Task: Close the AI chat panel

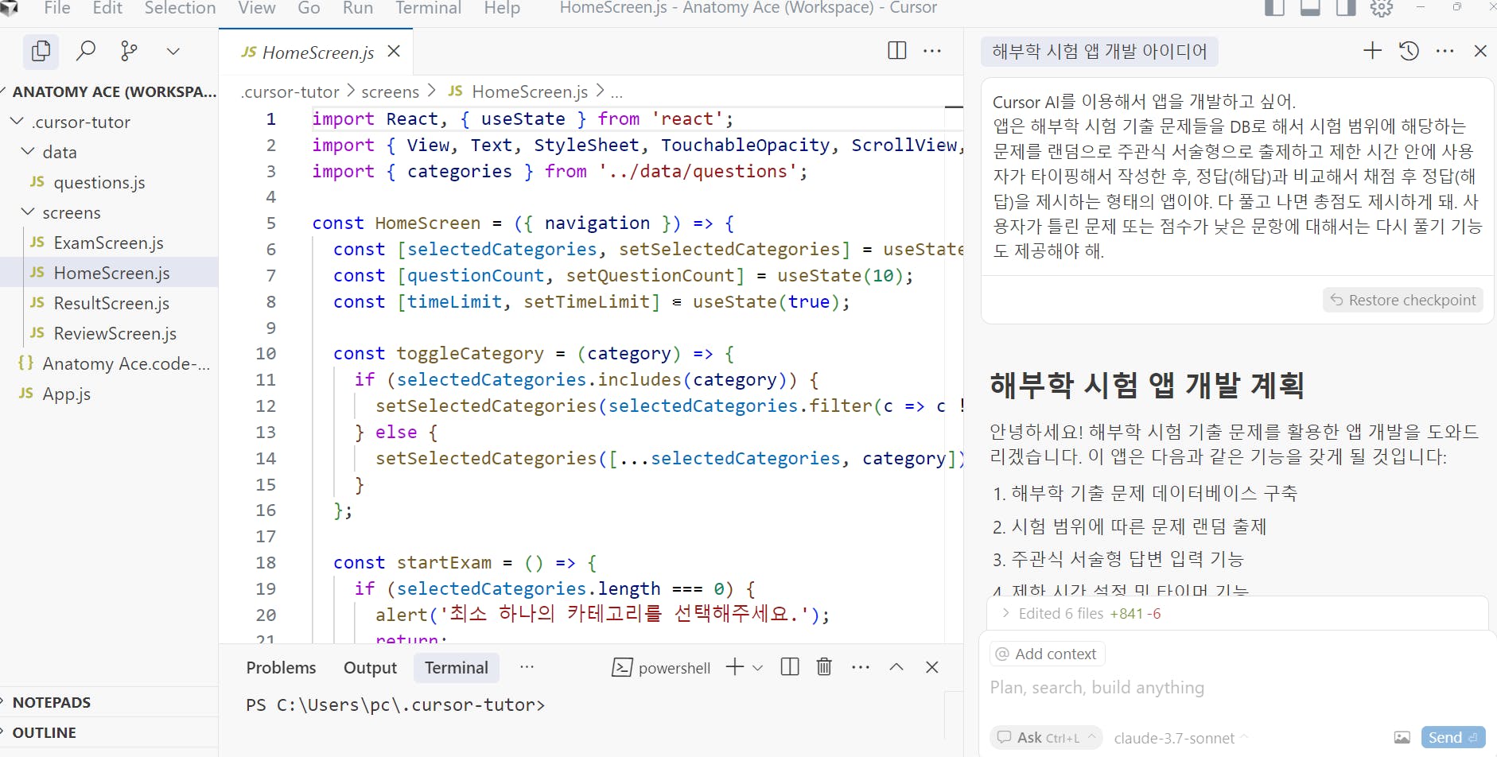Action: click(x=1480, y=51)
